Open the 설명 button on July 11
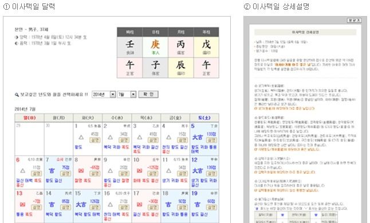The width and height of the screenshot is (370, 223). click(x=182, y=174)
